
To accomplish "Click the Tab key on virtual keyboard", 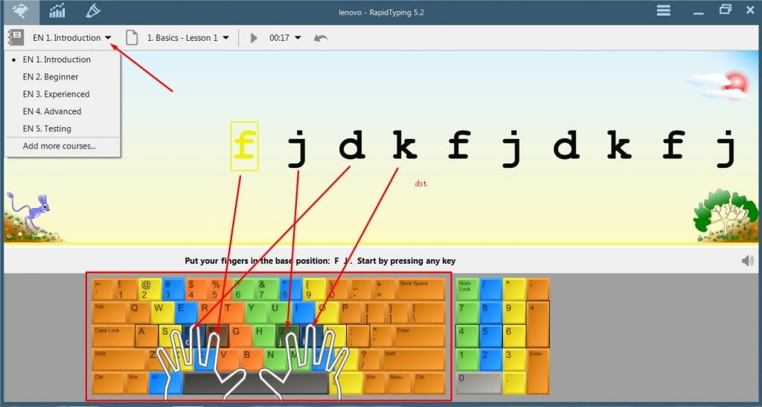I will 109,313.
